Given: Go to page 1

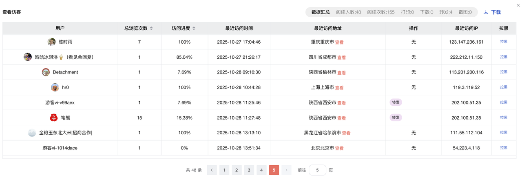Looking at the screenshot, I should (224, 170).
